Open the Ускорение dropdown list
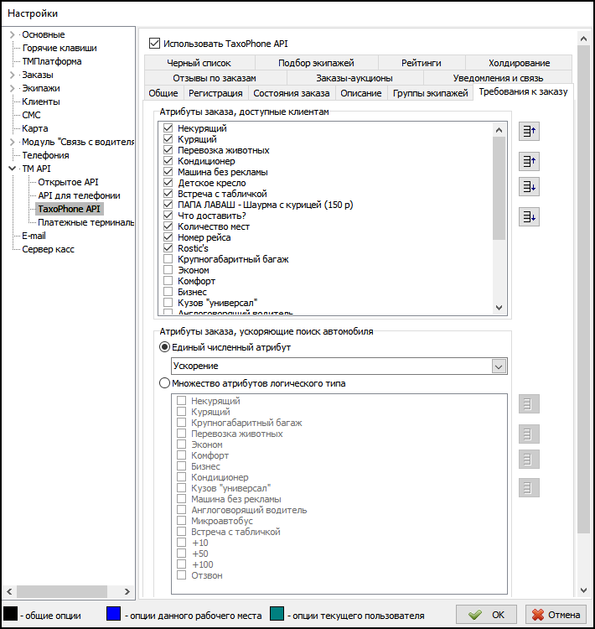The height and width of the screenshot is (629, 595). coord(499,366)
